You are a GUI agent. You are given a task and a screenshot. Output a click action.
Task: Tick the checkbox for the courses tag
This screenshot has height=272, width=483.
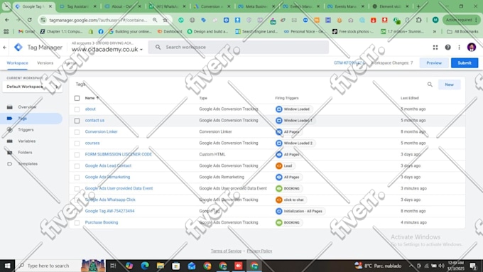click(77, 143)
